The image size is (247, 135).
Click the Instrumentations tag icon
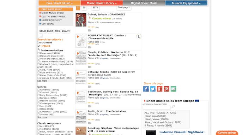(x=39, y=50)
